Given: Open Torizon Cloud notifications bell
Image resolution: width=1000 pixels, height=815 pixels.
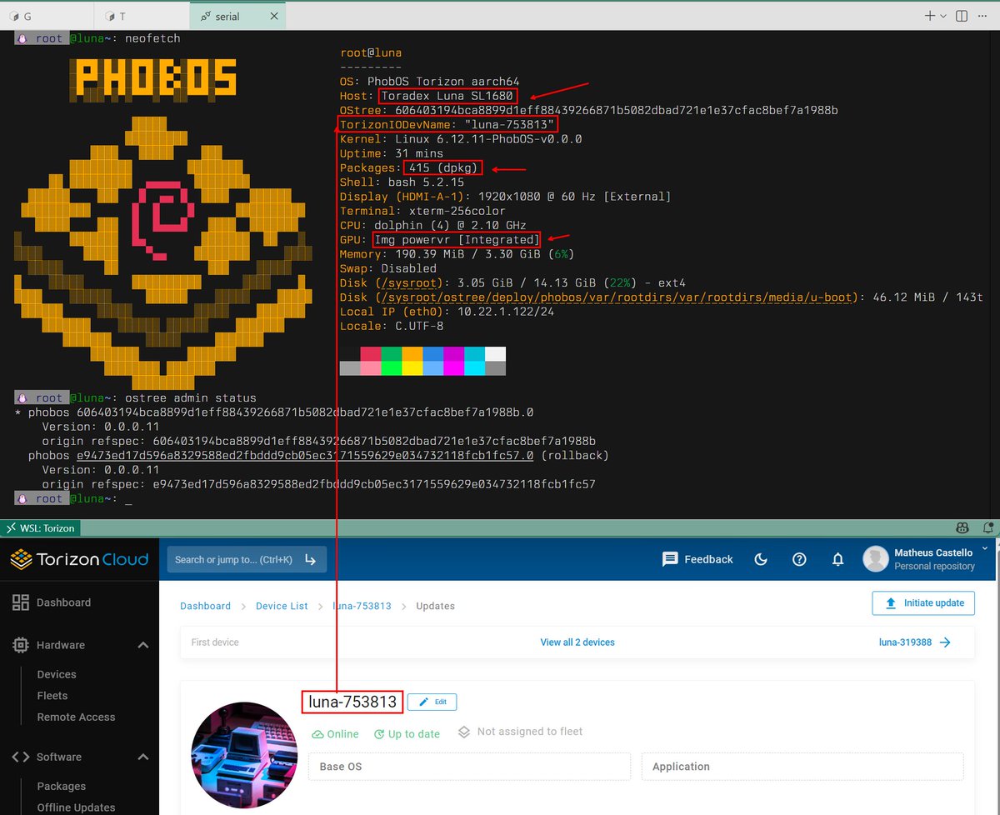Looking at the screenshot, I should (x=838, y=559).
